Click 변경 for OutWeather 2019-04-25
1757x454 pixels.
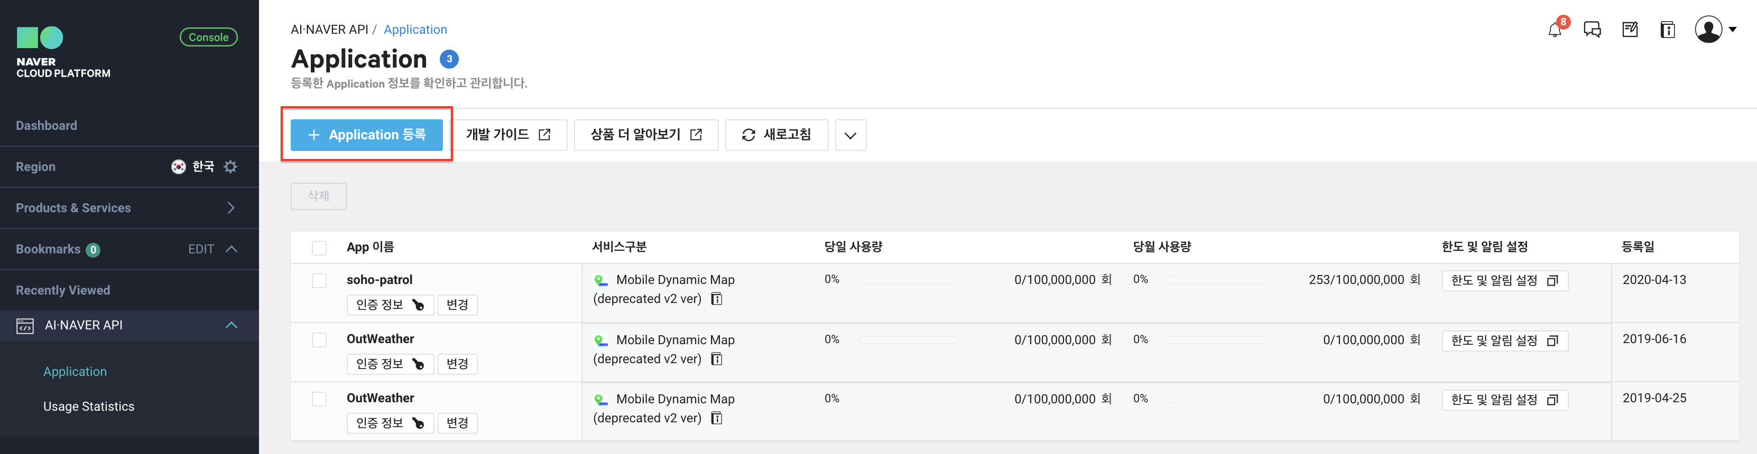(x=457, y=423)
